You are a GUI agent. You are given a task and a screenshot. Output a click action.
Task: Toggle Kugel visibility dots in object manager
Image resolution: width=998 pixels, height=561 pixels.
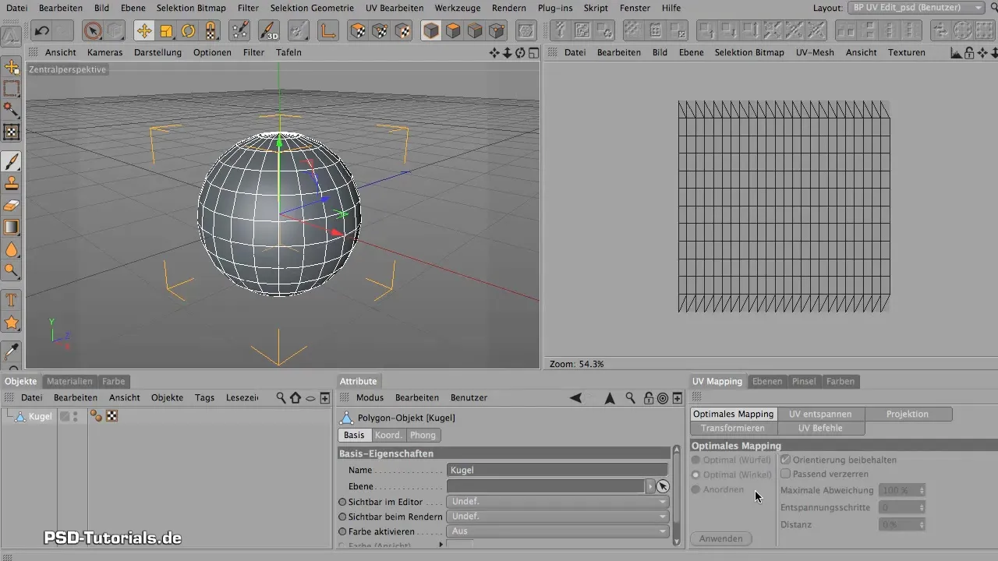point(75,416)
